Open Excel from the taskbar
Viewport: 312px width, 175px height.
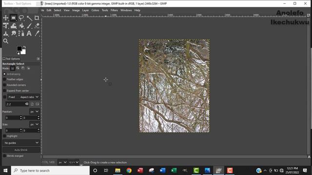pyautogui.click(x=174, y=171)
